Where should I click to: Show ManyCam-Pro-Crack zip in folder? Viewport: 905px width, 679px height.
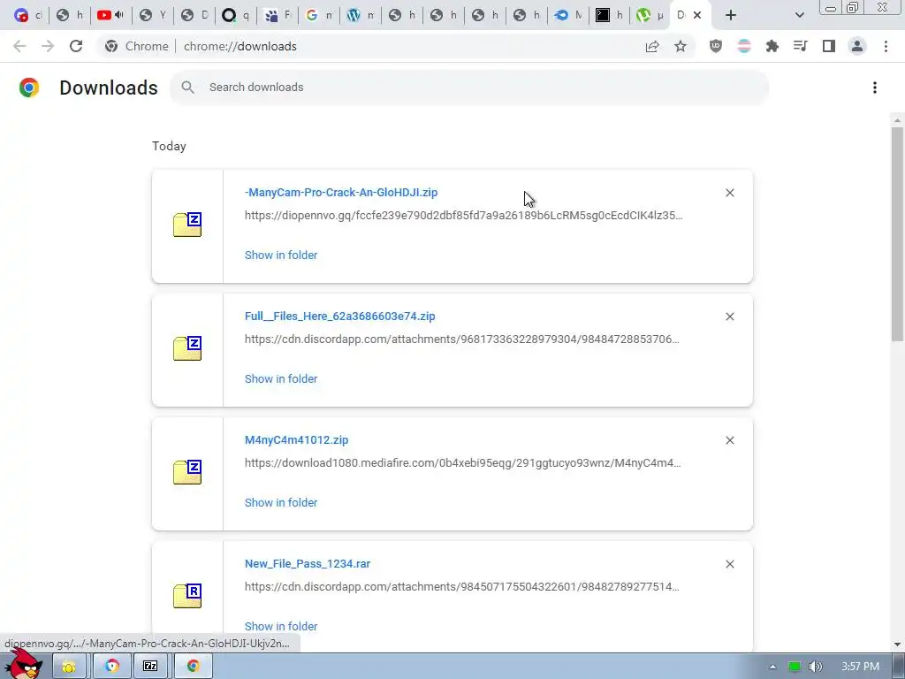[281, 256]
